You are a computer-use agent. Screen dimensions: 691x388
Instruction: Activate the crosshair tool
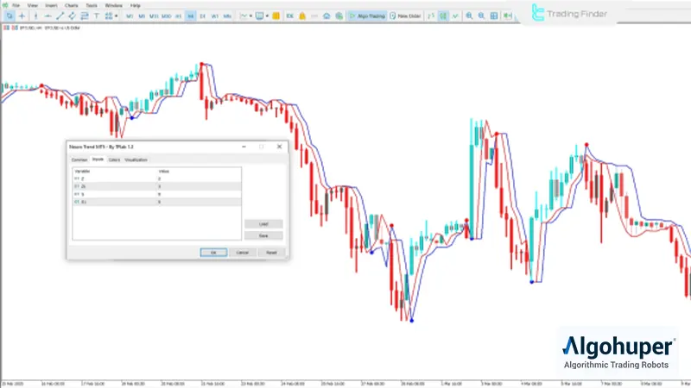[x=22, y=16]
